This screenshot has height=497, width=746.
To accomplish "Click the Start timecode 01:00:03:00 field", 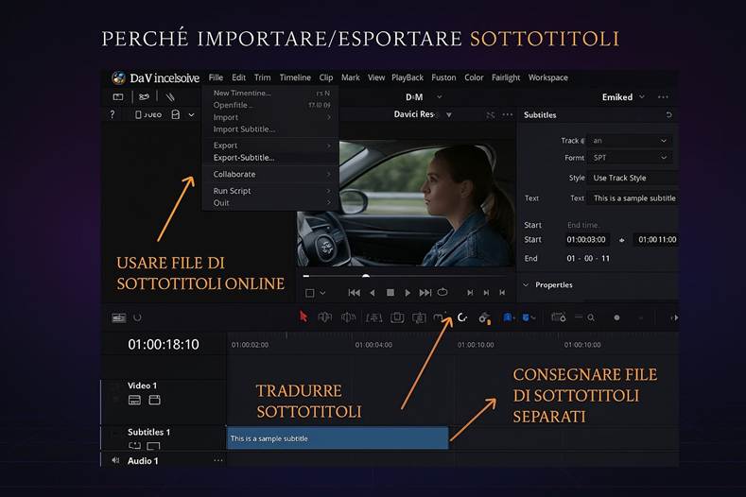I will pyautogui.click(x=586, y=240).
